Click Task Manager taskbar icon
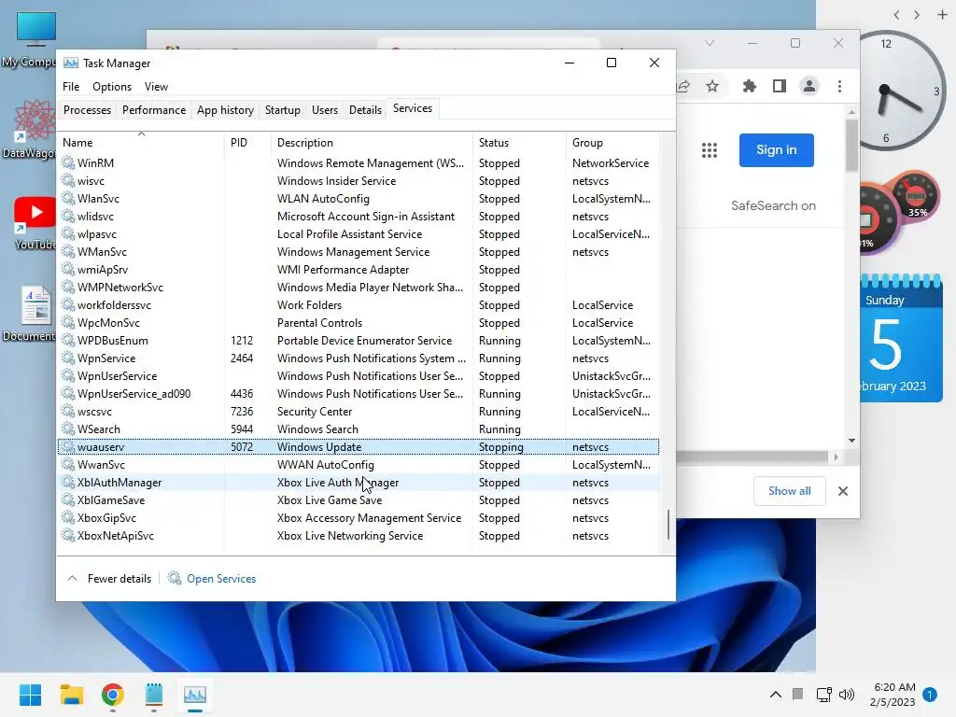 (x=195, y=695)
